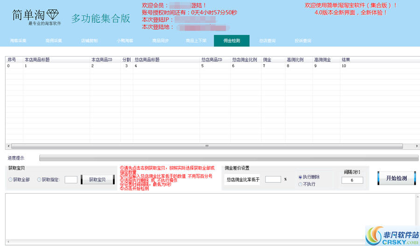Click inside the lower log text area
420x246 pixels.
point(210,216)
